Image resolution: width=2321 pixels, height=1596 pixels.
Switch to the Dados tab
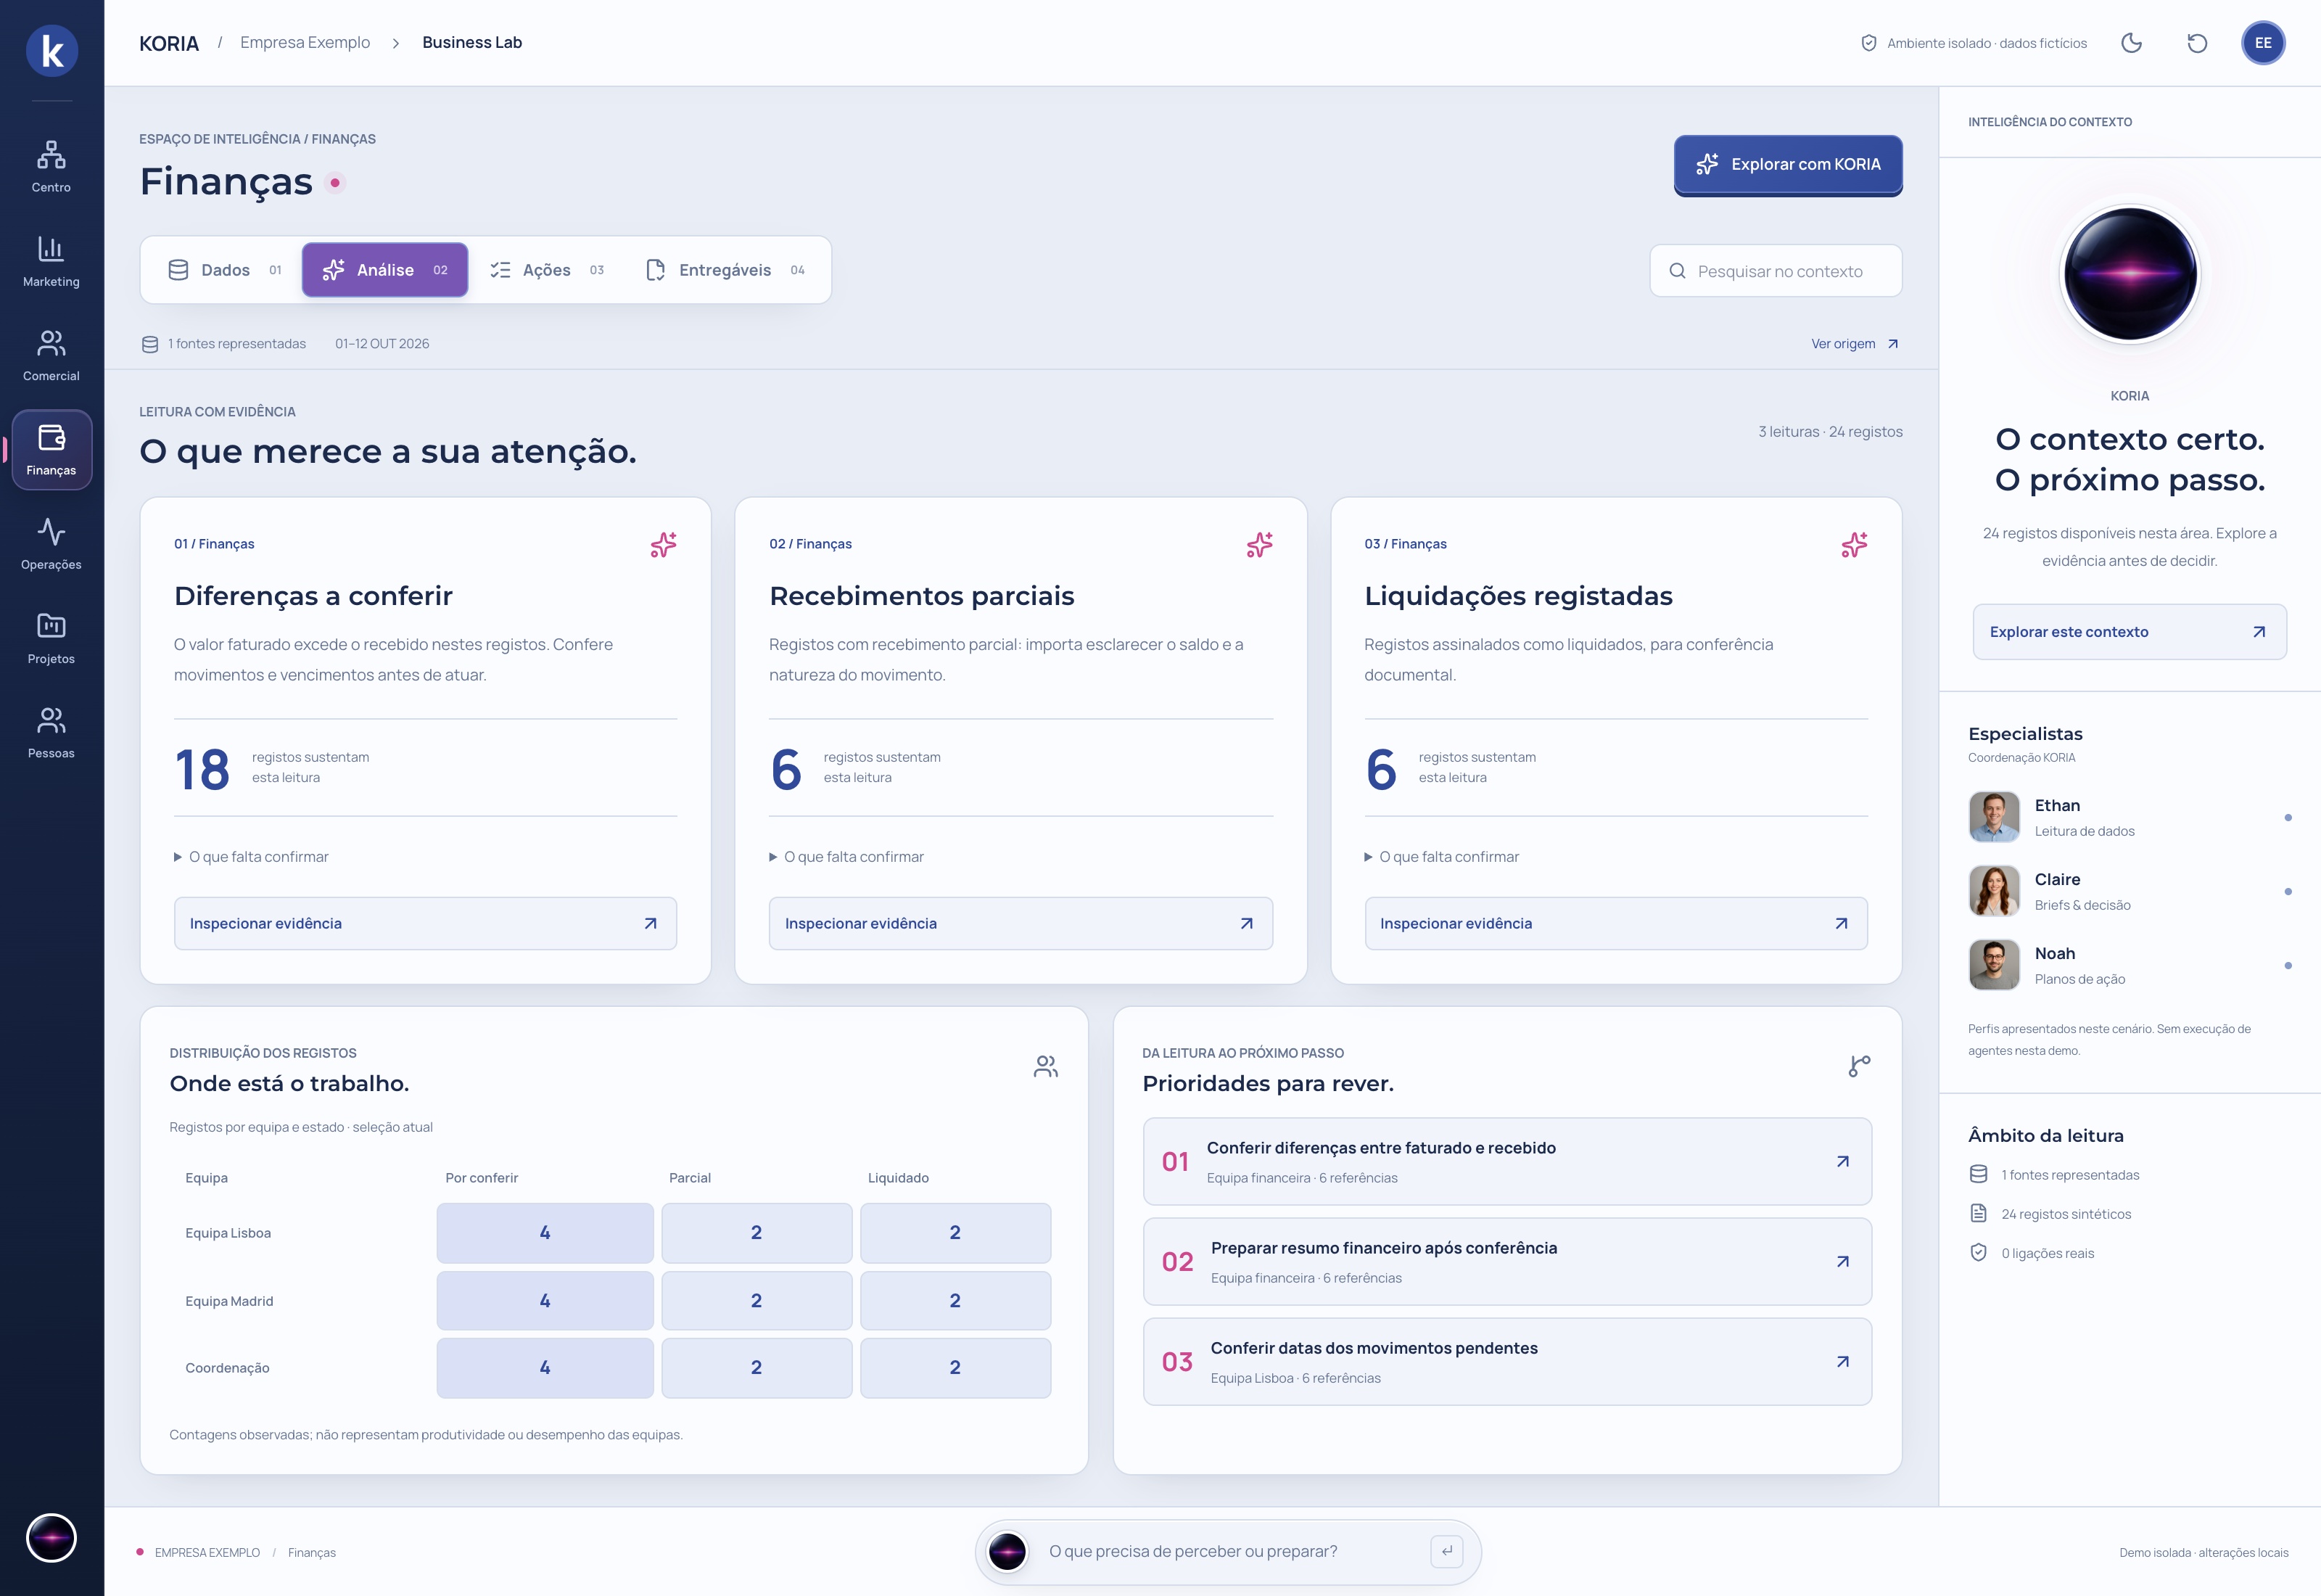pos(225,270)
